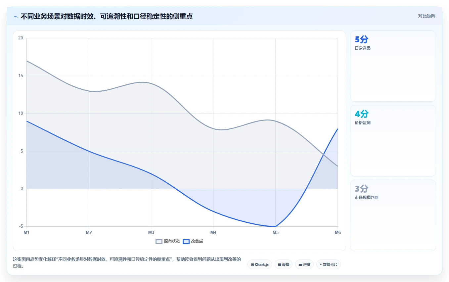Click the gray line's start point at M1
The width and height of the screenshot is (449, 282).
(x=27, y=61)
